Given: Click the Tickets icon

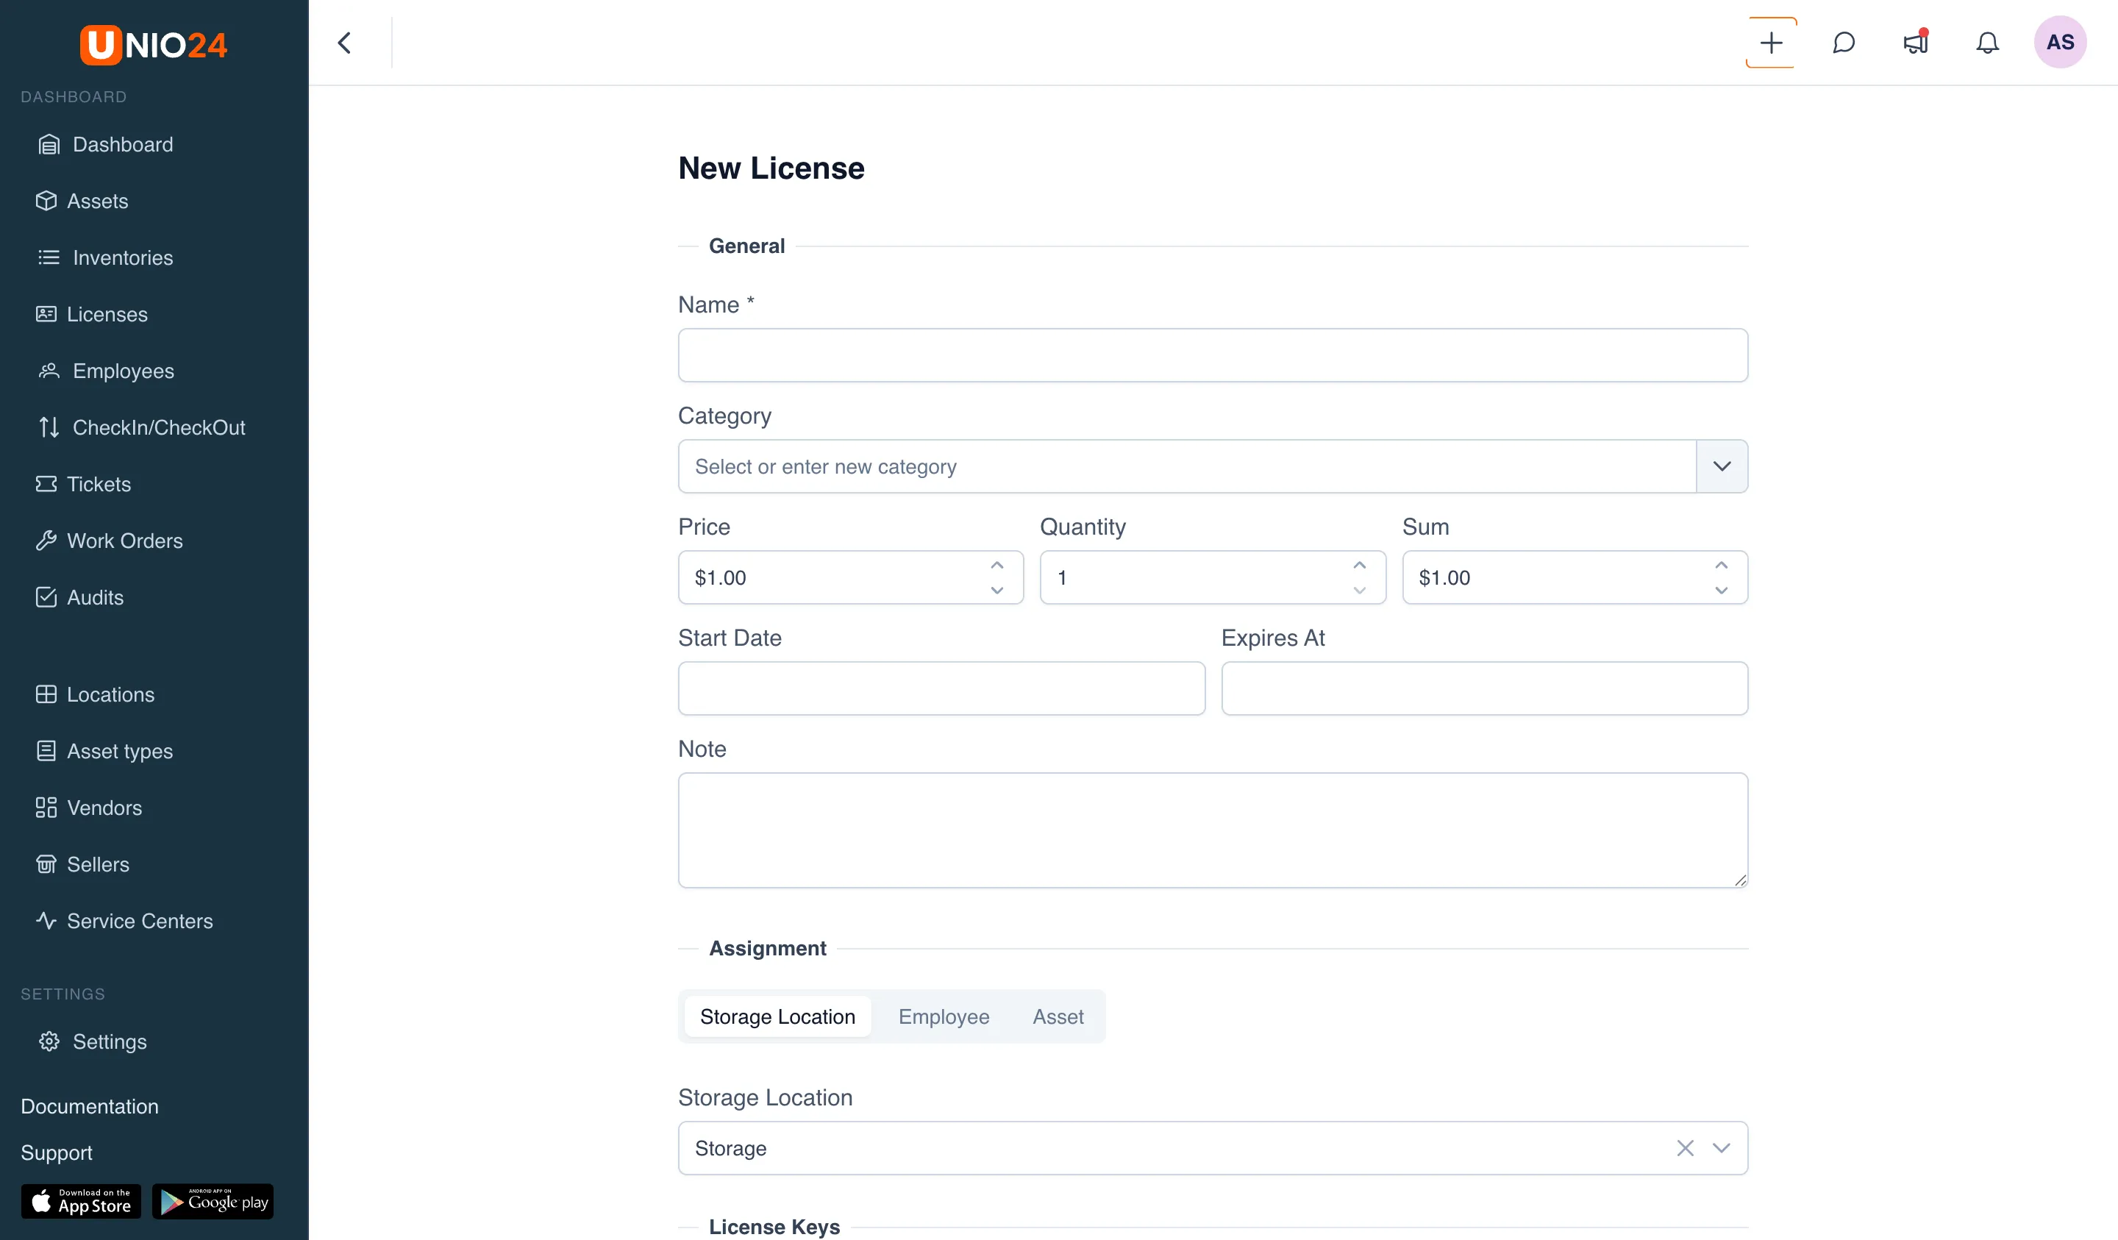Looking at the screenshot, I should (46, 484).
